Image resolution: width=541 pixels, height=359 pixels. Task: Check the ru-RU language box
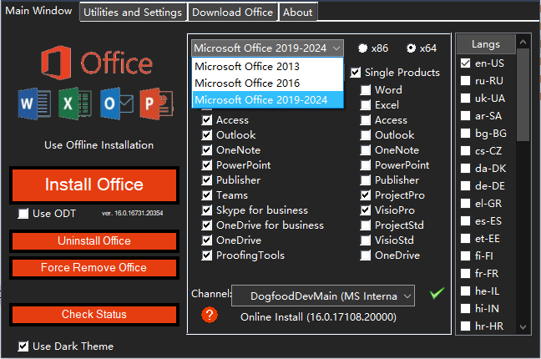pyautogui.click(x=465, y=81)
